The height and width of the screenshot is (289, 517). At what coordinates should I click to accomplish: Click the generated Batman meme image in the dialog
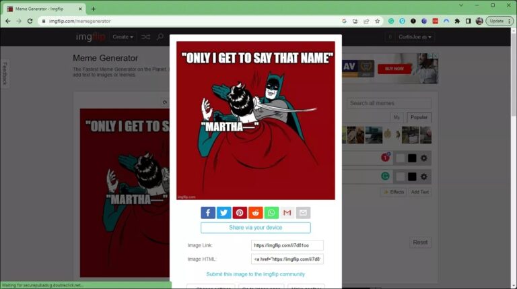coord(256,121)
